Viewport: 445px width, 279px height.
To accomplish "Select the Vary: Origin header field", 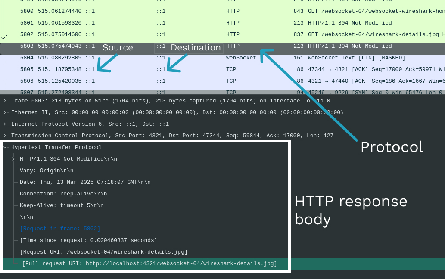I will [47, 170].
